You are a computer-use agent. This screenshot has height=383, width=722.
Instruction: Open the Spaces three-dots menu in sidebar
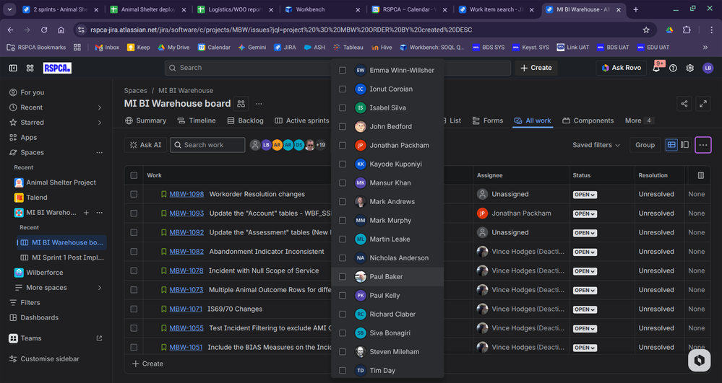click(100, 153)
